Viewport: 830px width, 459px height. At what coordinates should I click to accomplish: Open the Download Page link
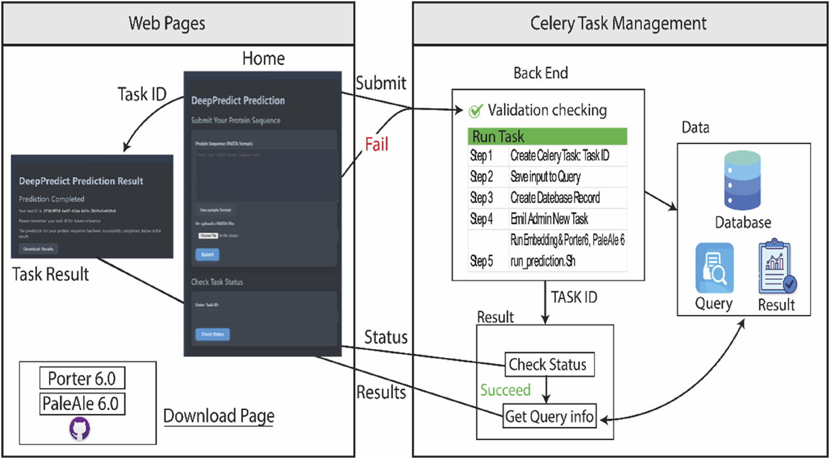click(x=218, y=416)
